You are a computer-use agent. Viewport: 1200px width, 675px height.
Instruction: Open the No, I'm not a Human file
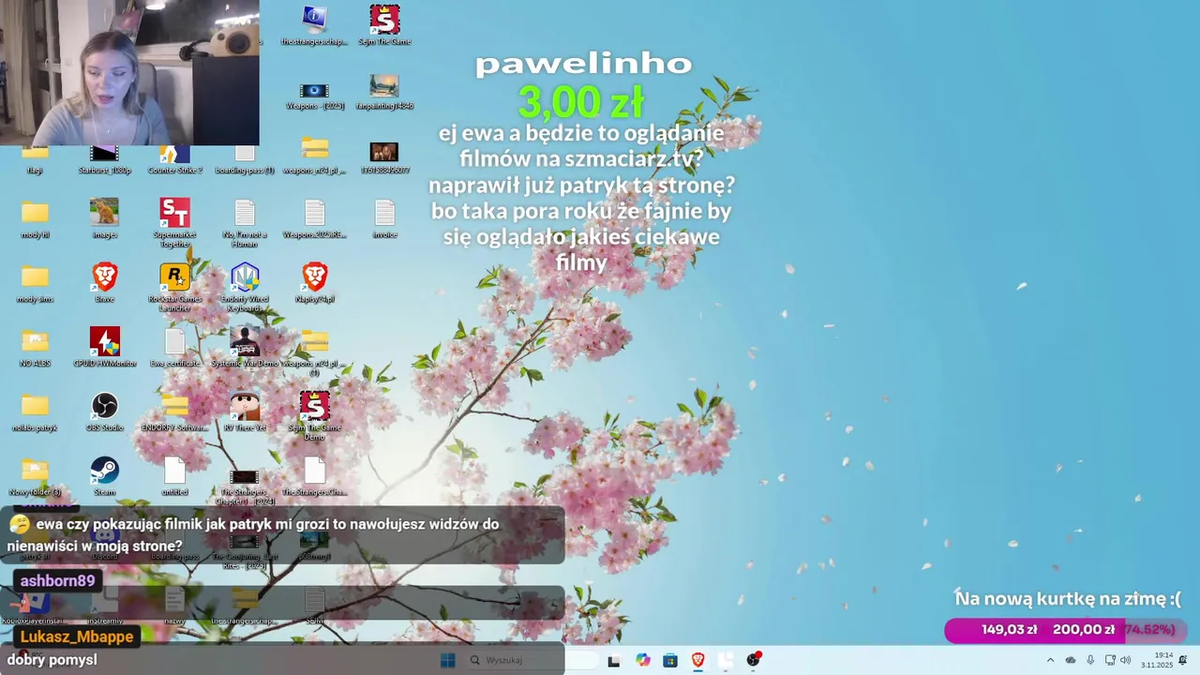(245, 223)
